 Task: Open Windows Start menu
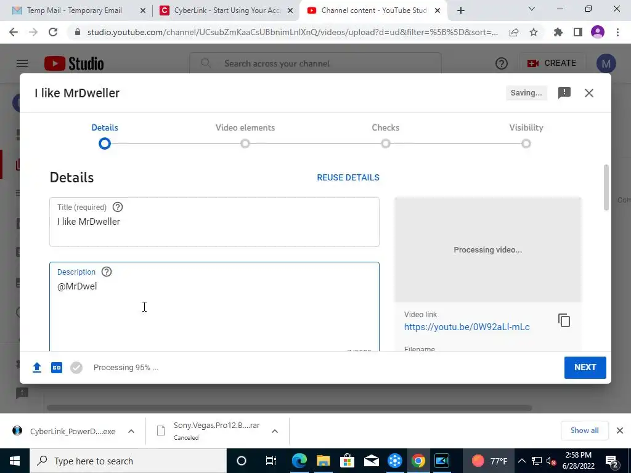point(15,461)
